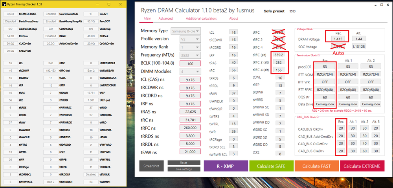393x188 pixels.
Task: Open the About tab
Action: [233, 18]
